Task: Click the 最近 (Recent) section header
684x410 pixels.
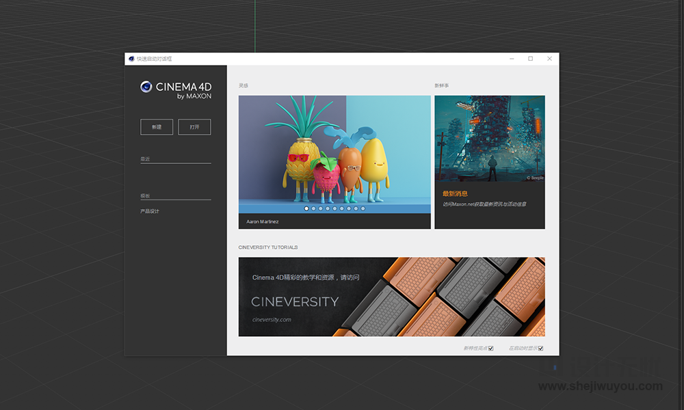Action: point(145,159)
